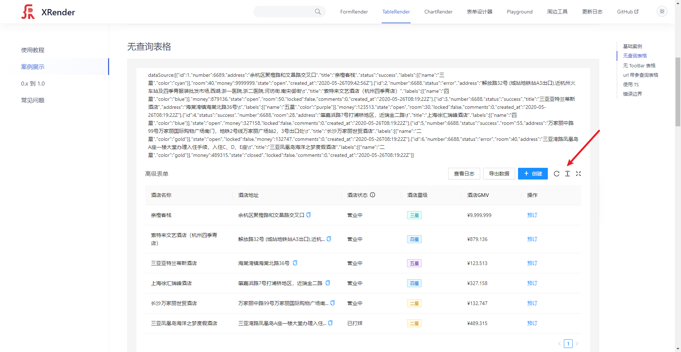
Task: Click the 导出数据 button
Action: tap(499, 174)
